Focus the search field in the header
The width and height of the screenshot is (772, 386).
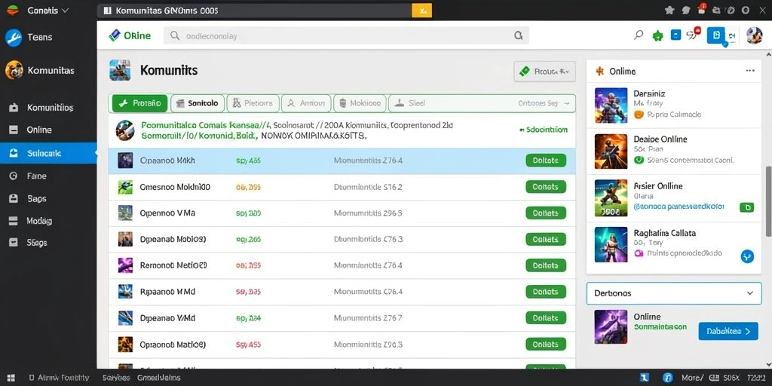pyautogui.click(x=346, y=35)
